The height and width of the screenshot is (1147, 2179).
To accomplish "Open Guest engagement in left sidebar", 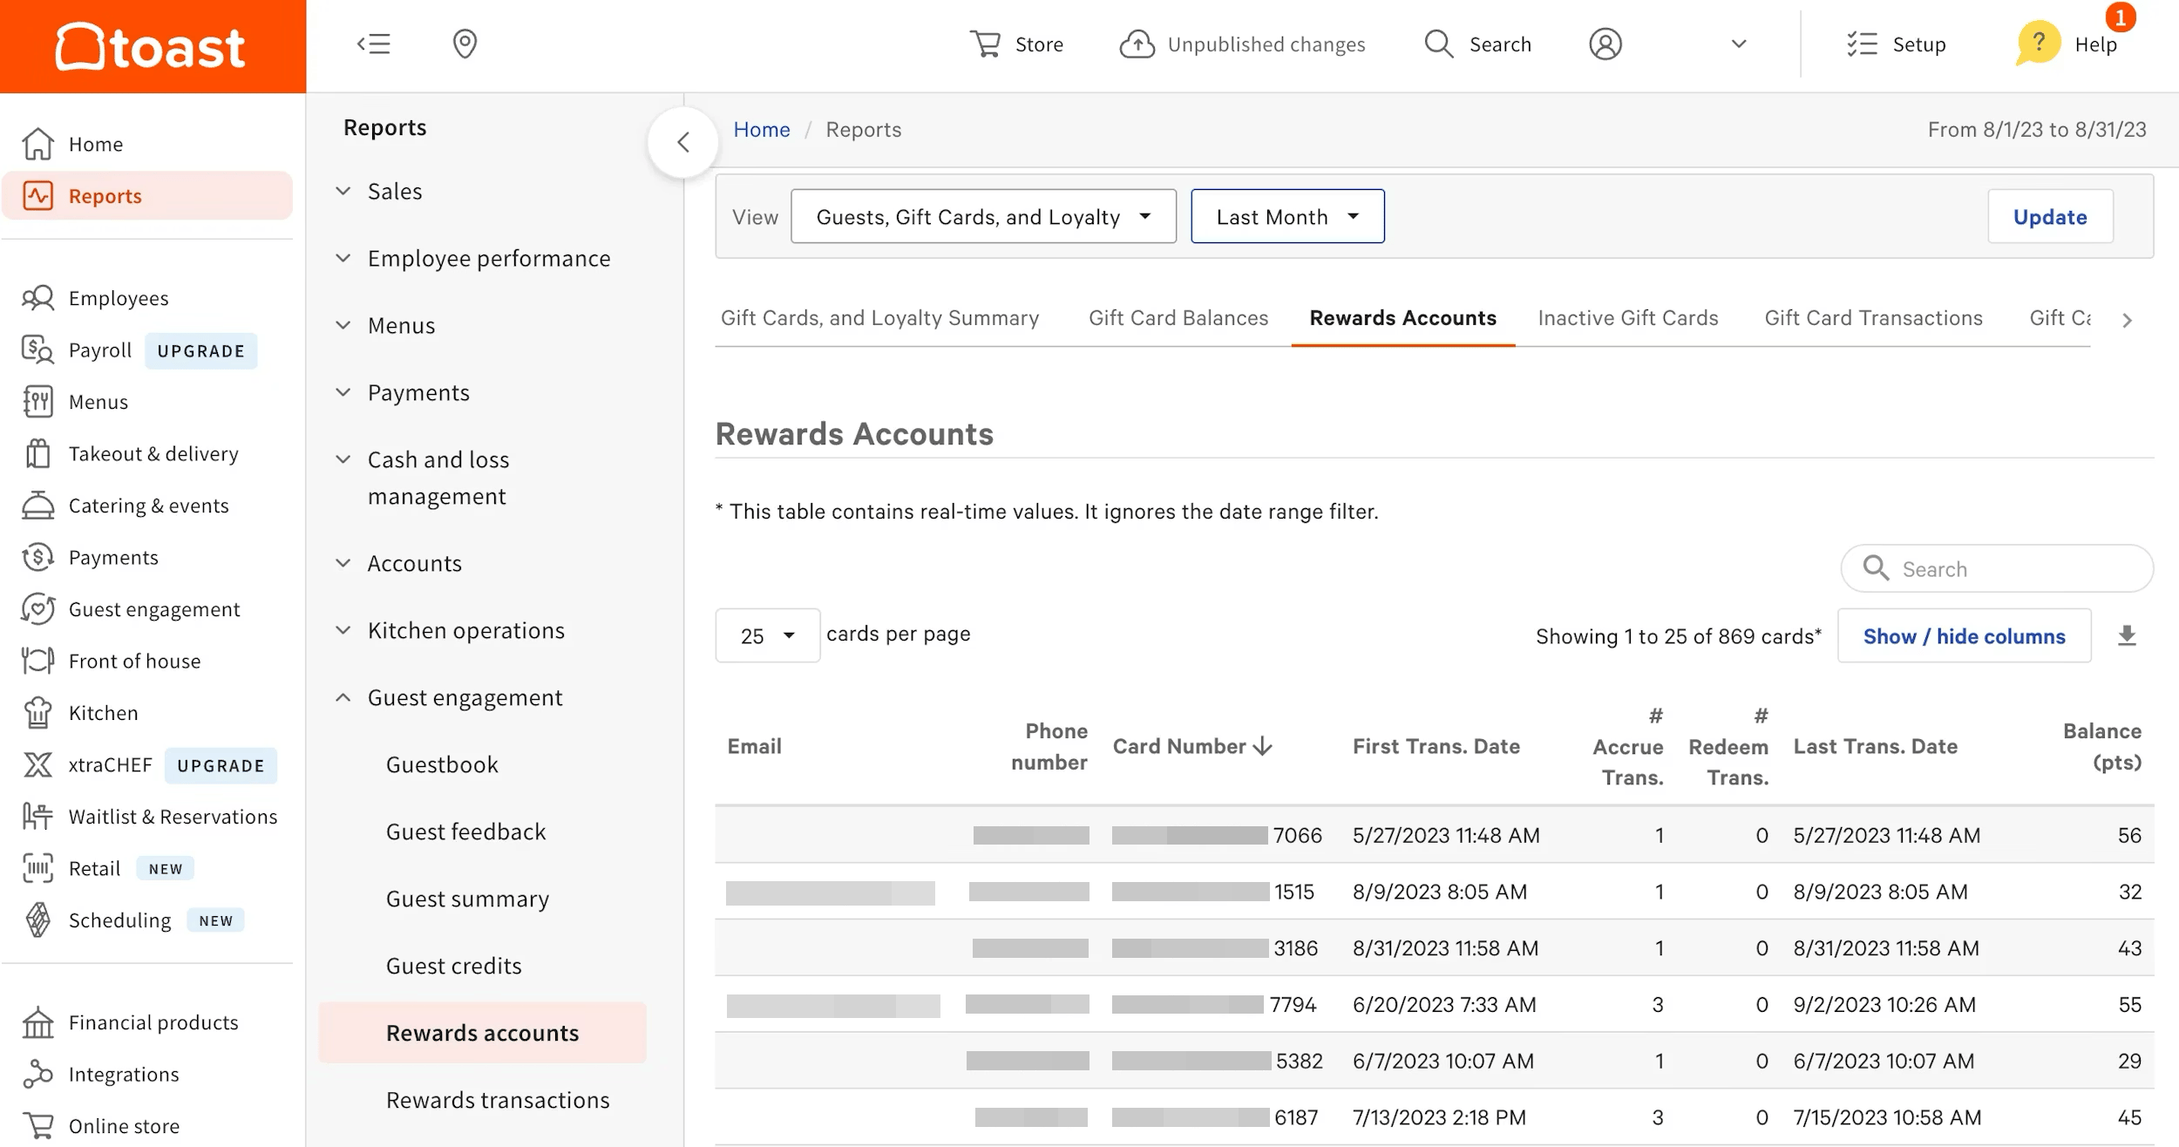I will (x=154, y=609).
